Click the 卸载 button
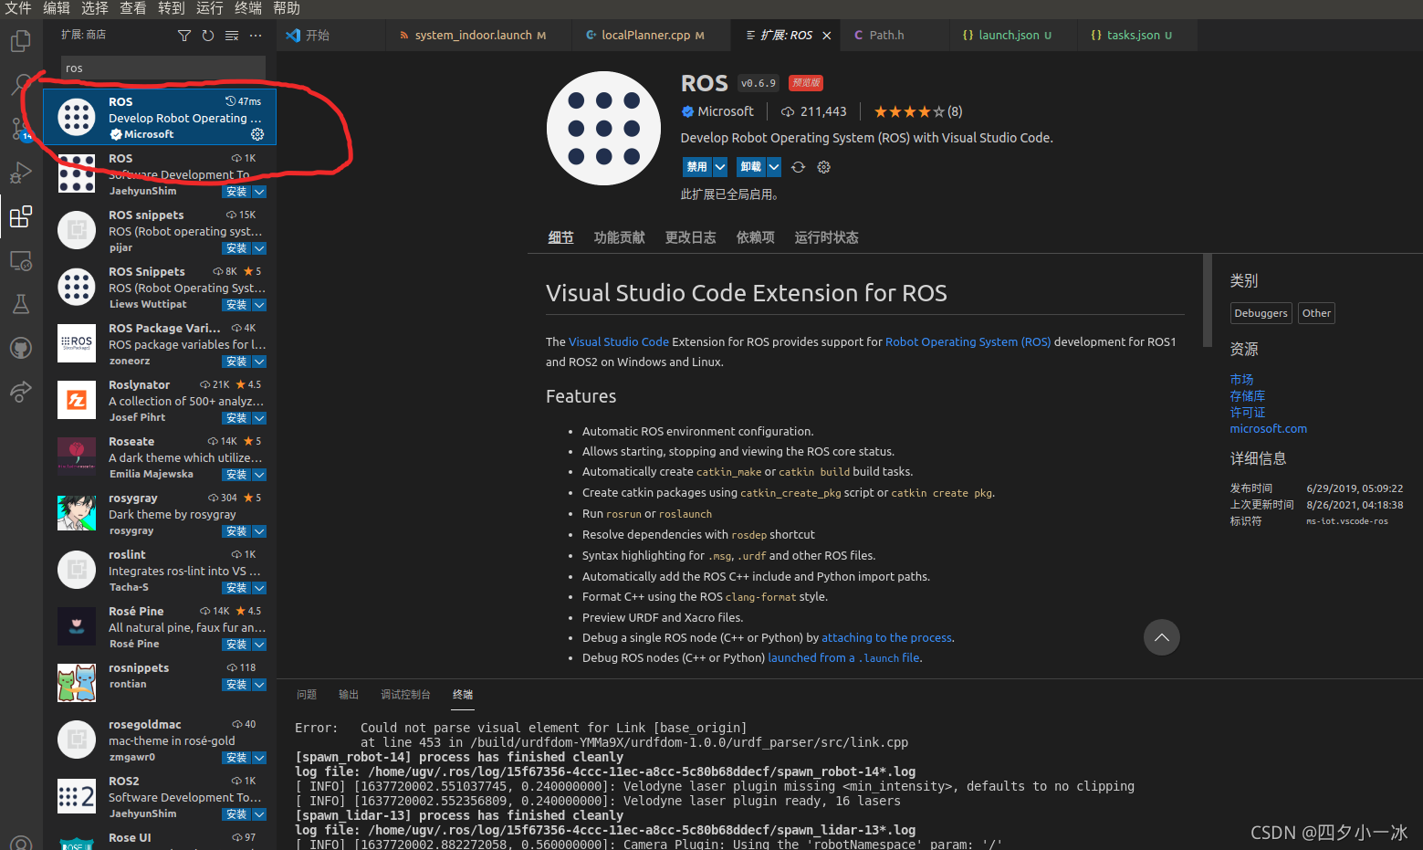Viewport: 1423px width, 850px height. point(751,167)
